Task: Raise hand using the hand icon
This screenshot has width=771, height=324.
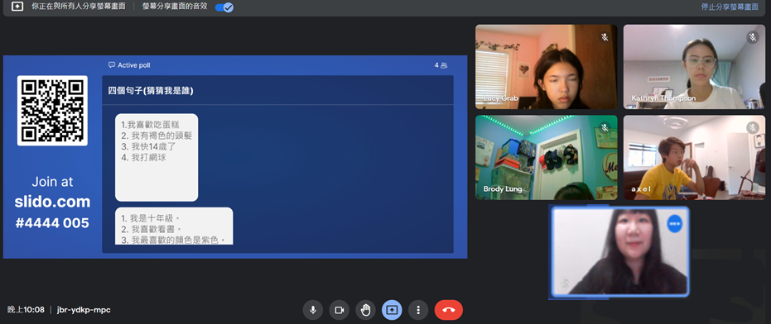Action: pyautogui.click(x=365, y=310)
